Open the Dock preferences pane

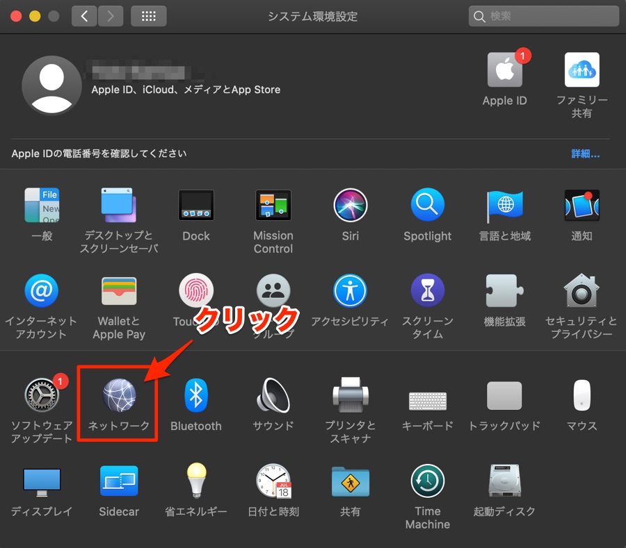pos(196,206)
